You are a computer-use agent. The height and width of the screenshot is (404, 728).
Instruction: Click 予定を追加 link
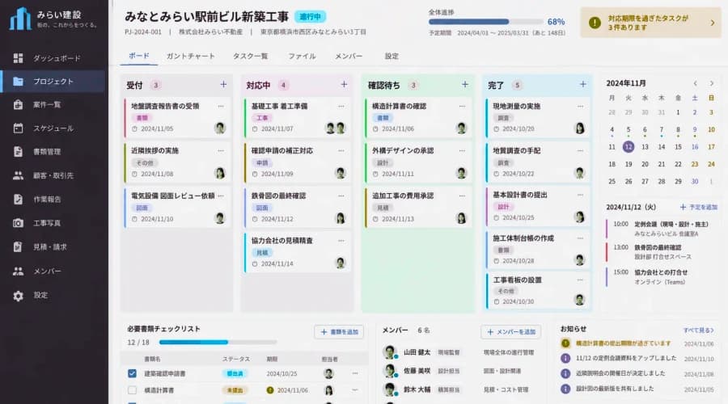coord(698,208)
